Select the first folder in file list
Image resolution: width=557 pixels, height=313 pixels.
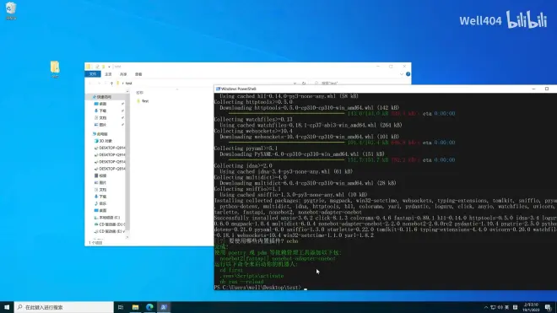tap(143, 101)
